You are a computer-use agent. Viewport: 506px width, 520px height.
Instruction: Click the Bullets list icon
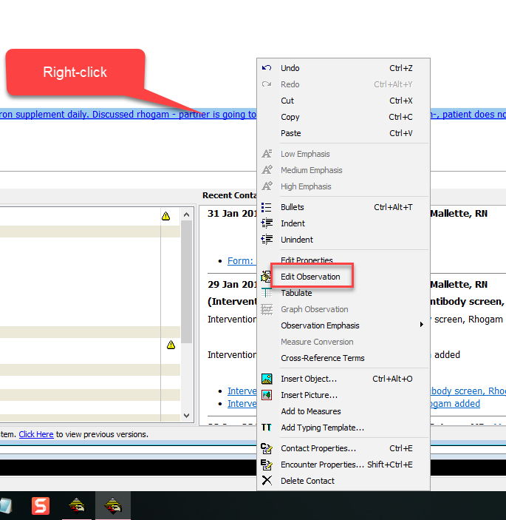267,207
